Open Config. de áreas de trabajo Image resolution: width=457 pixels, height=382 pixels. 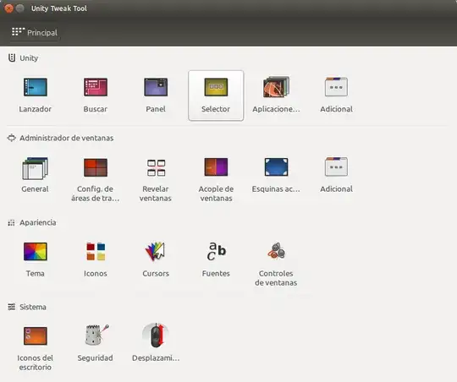[x=96, y=180]
